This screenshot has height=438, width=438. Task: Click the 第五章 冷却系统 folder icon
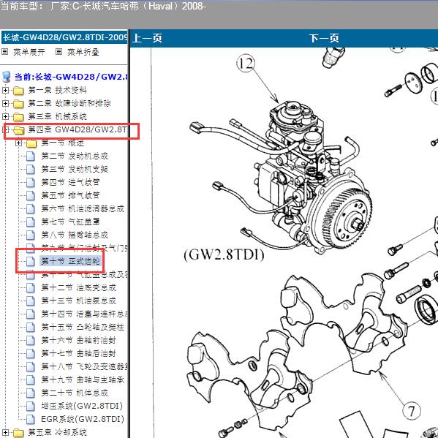pyautogui.click(x=18, y=433)
